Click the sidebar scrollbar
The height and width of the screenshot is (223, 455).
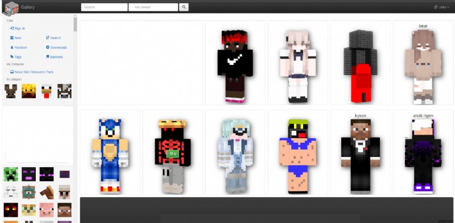pos(75,24)
